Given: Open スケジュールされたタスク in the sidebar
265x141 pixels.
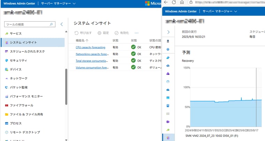Looking at the screenshot, I should [x=27, y=52].
